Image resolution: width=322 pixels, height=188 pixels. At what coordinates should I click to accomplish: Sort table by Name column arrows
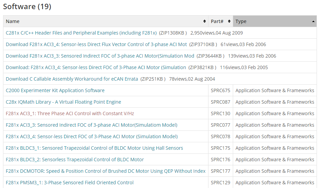click(x=204, y=21)
